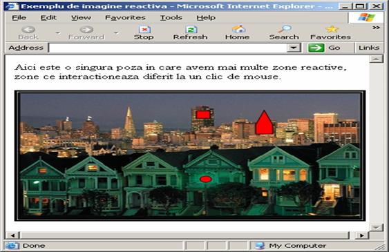Open the Address bar dropdown list

coord(294,48)
